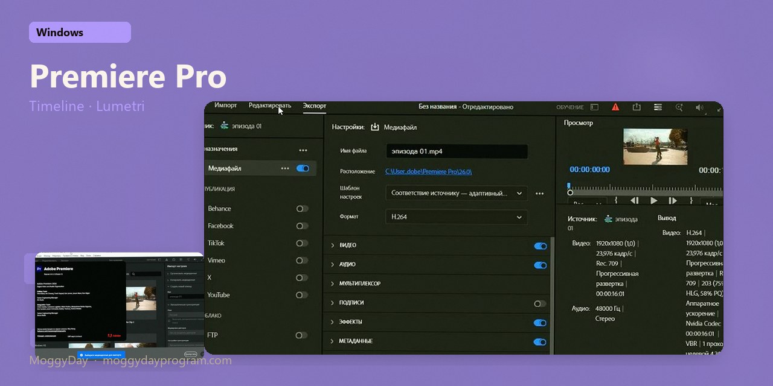773x386 pixels.
Task: Open three-dot menu next to preset dropdown
Action: [540, 194]
